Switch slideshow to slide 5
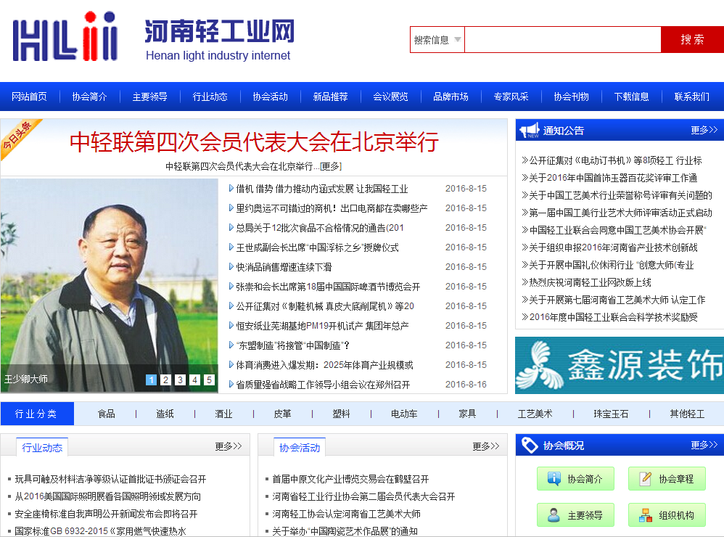Image resolution: width=724 pixels, height=537 pixels. click(x=209, y=380)
